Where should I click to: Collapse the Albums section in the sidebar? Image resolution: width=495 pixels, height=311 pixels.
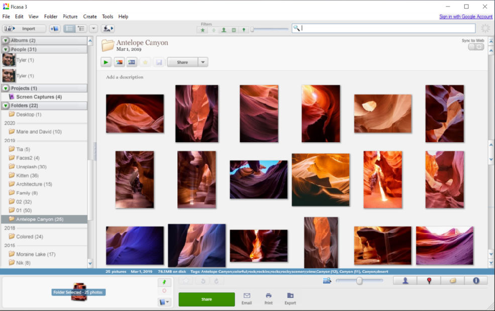click(5, 40)
